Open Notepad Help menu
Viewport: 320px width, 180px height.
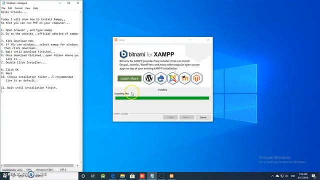35,8
